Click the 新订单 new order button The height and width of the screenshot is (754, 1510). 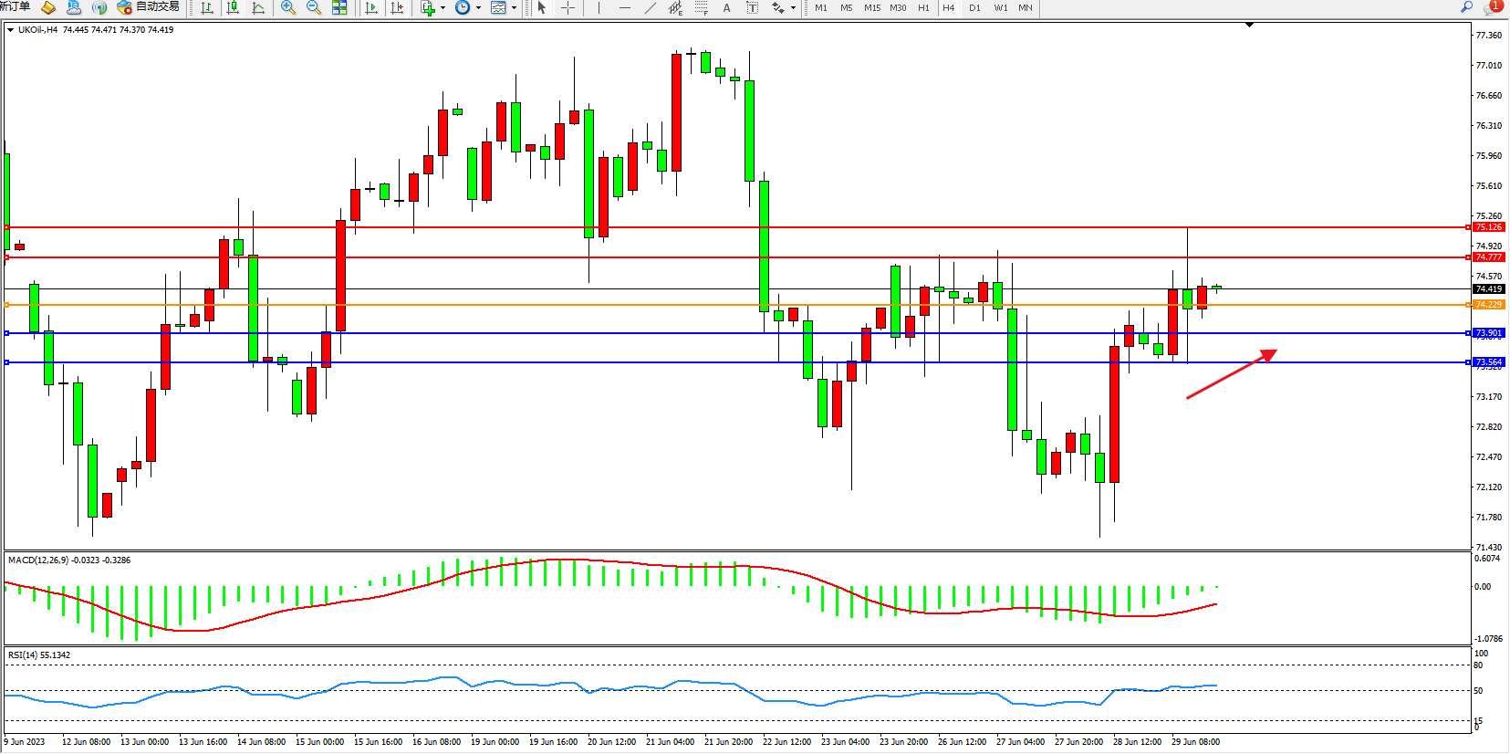click(16, 7)
